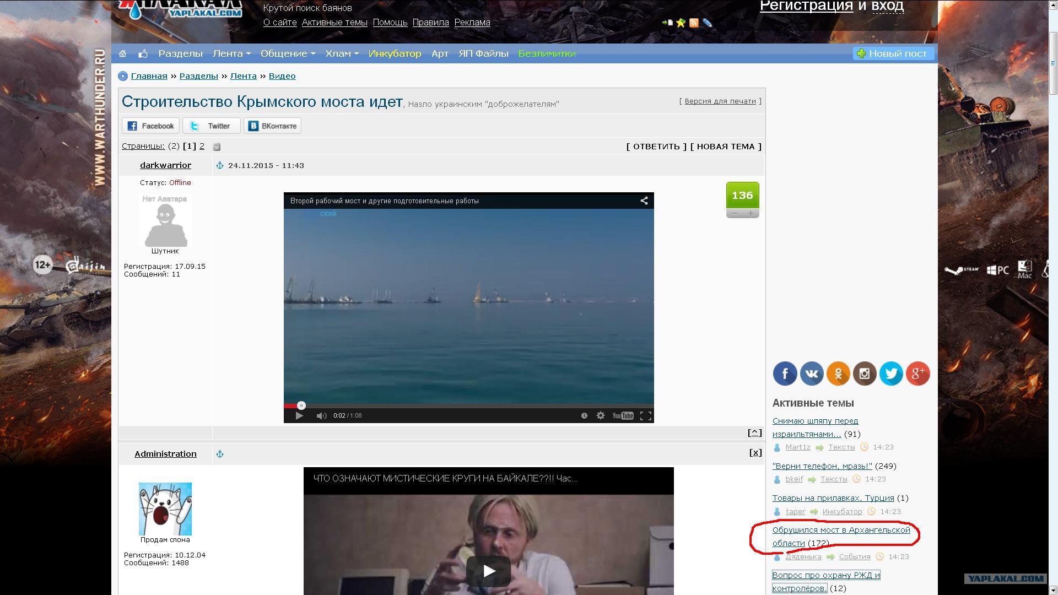
Task: Click the home icon in navigation bar
Action: [x=123, y=53]
